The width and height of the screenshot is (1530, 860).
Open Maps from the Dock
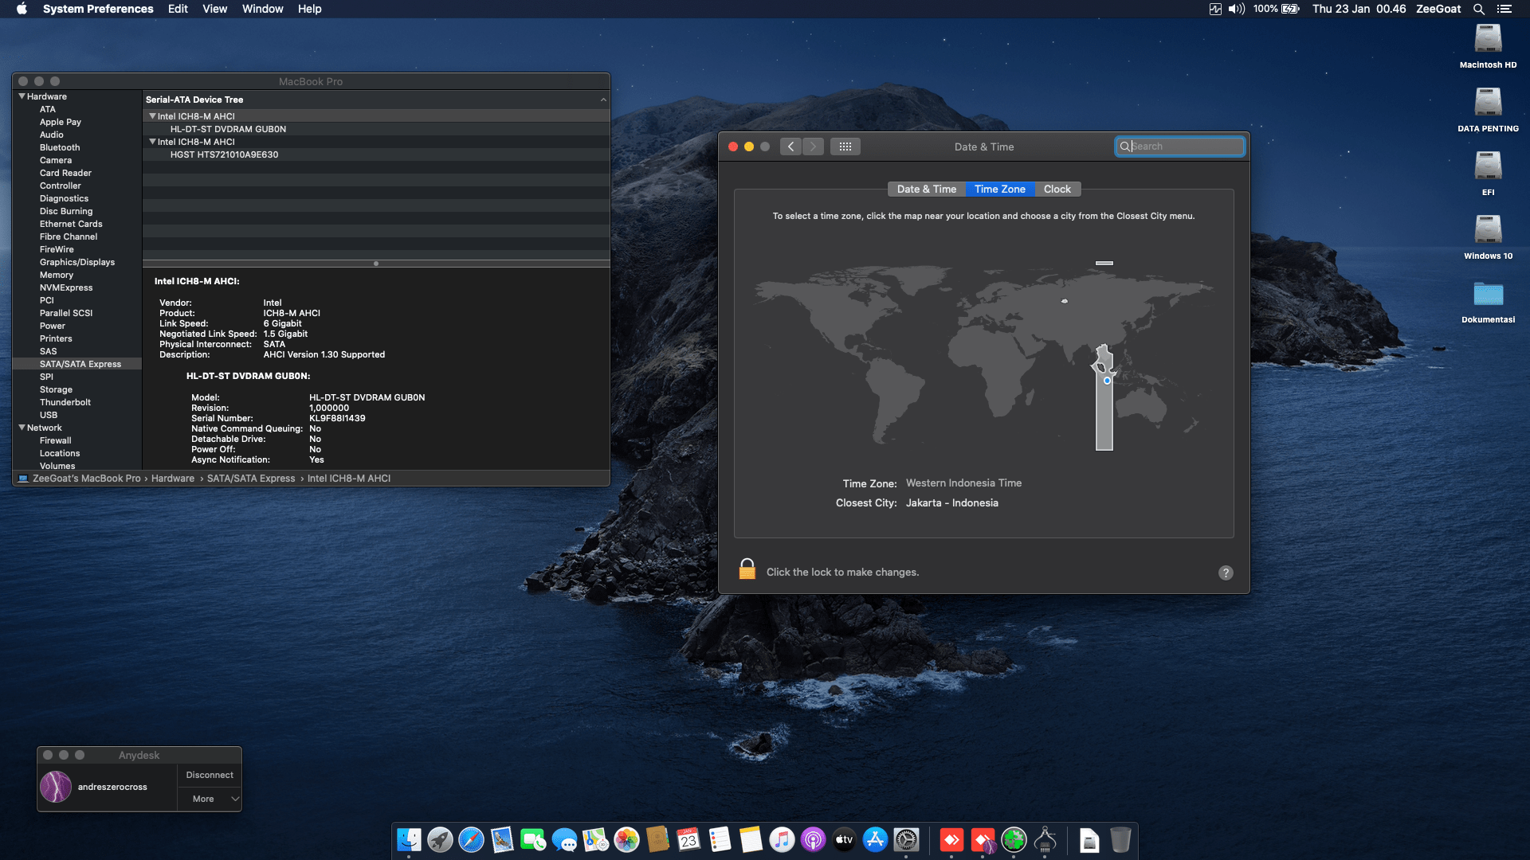pos(595,839)
